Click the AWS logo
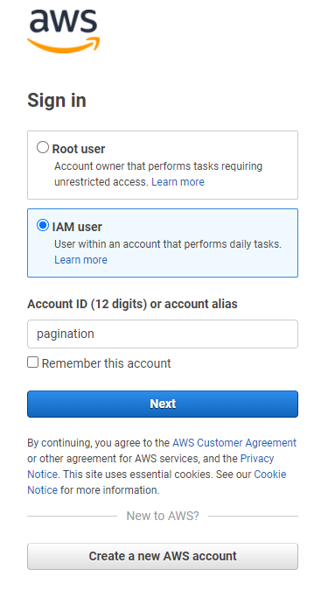Image resolution: width=328 pixels, height=591 pixels. tap(63, 31)
